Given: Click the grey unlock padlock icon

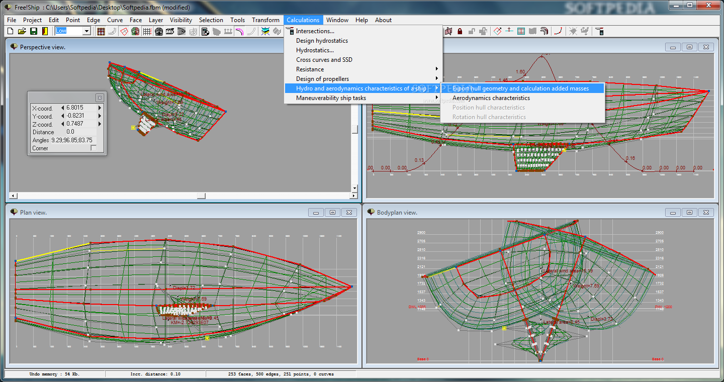Looking at the screenshot, I should point(471,31).
